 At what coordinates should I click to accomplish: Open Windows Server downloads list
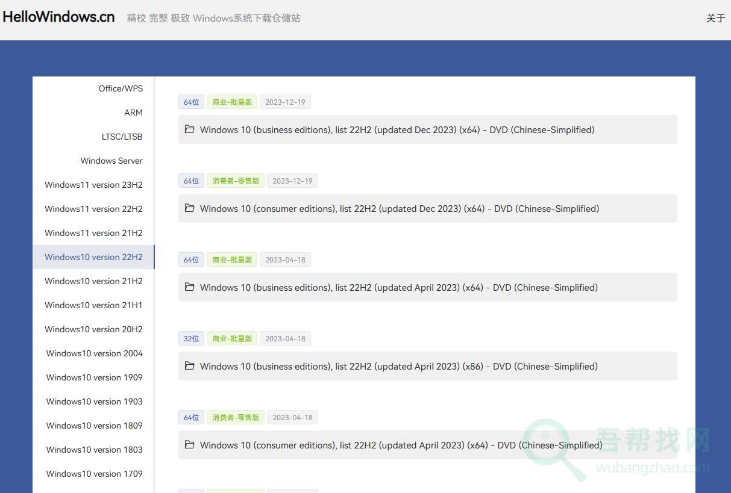pyautogui.click(x=111, y=161)
